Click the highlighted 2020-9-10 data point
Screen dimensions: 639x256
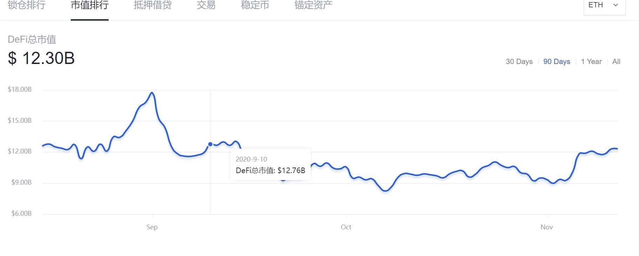210,144
